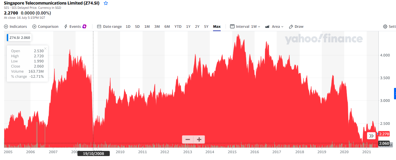
Task: Click Singapore Telecommunications Limited title
Action: pyautogui.click(x=52, y=3)
